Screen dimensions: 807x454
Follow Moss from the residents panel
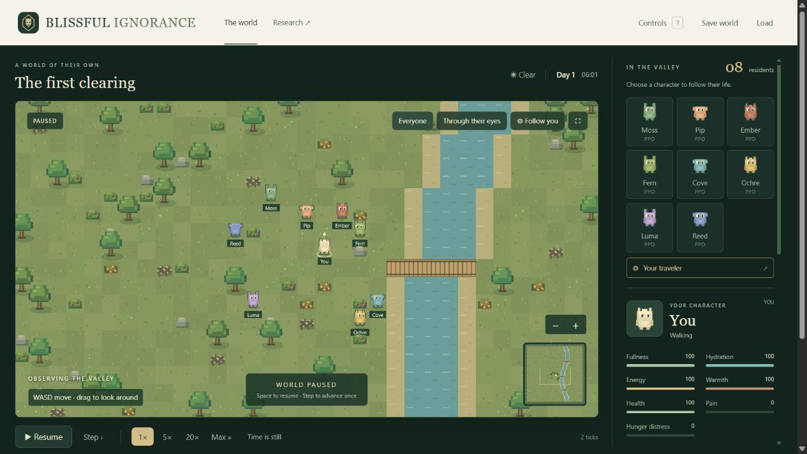pos(649,121)
